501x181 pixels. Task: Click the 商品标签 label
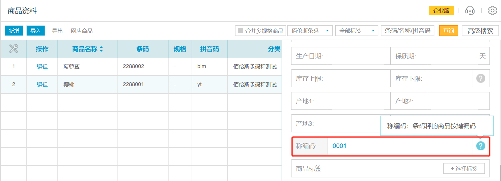click(308, 168)
